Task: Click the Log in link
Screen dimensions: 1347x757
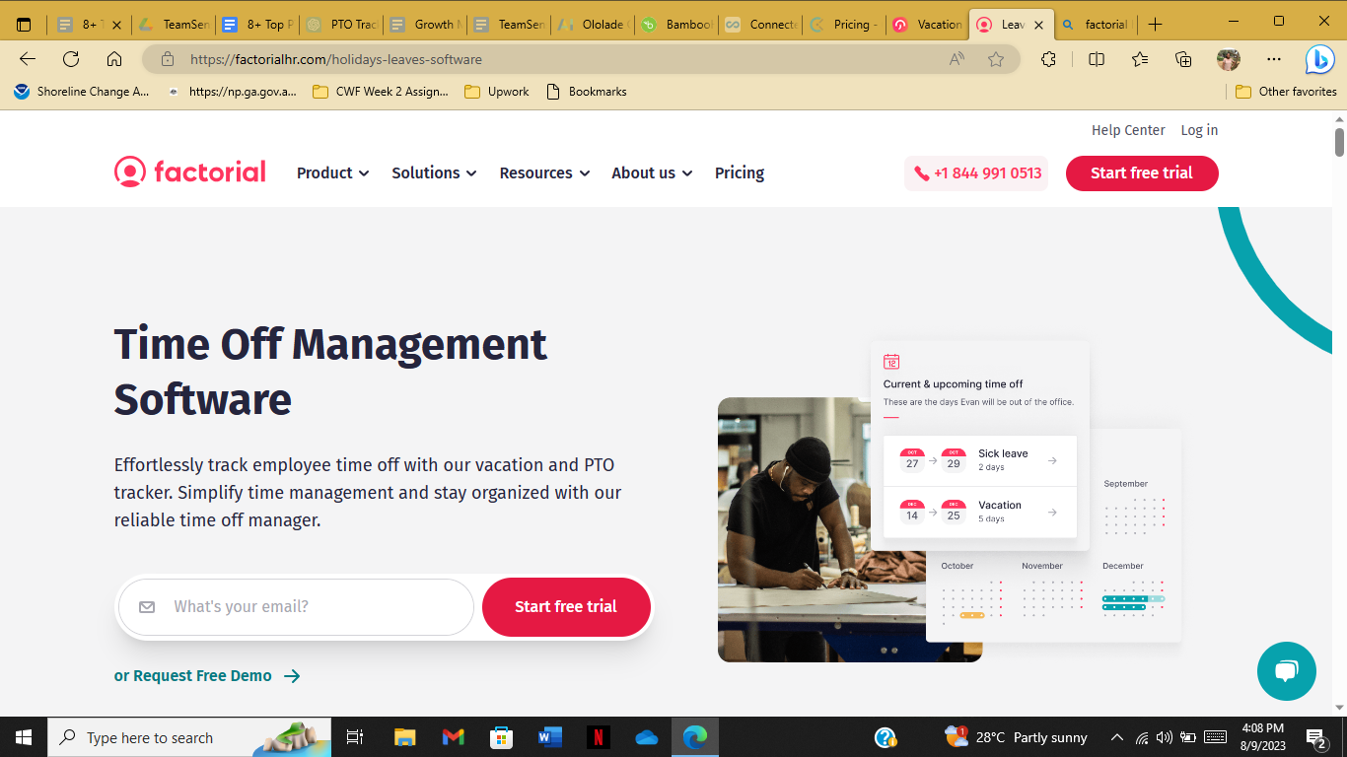Action: tap(1199, 130)
